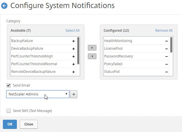The image size is (182, 132).
Task: Remove PolicyFailed with its minus icon
Action: click(167, 64)
